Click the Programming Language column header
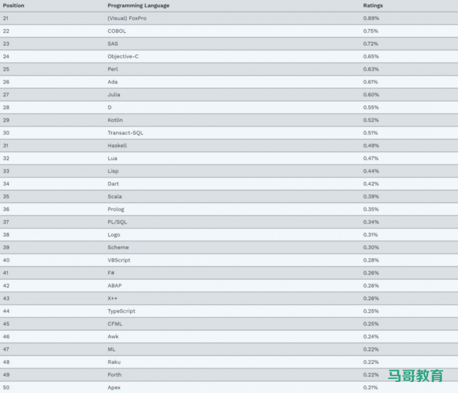Image resolution: width=458 pixels, height=393 pixels. pyautogui.click(x=138, y=5)
